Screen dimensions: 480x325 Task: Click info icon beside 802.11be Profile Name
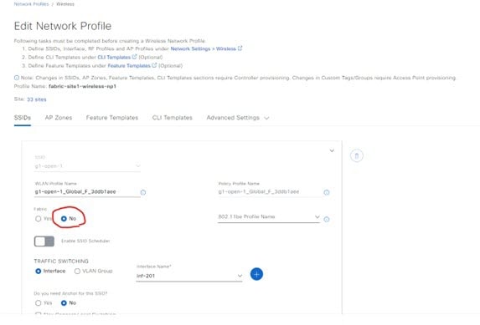[x=327, y=220]
